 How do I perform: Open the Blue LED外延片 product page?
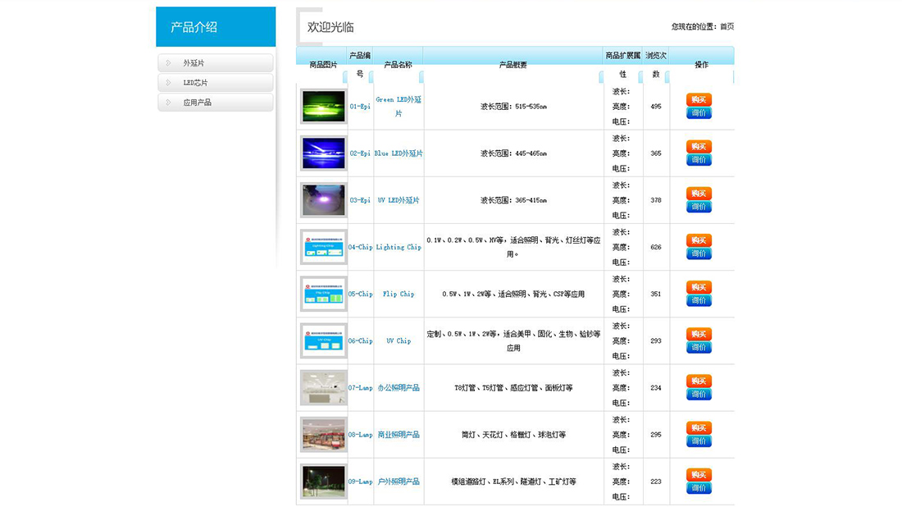pyautogui.click(x=399, y=153)
